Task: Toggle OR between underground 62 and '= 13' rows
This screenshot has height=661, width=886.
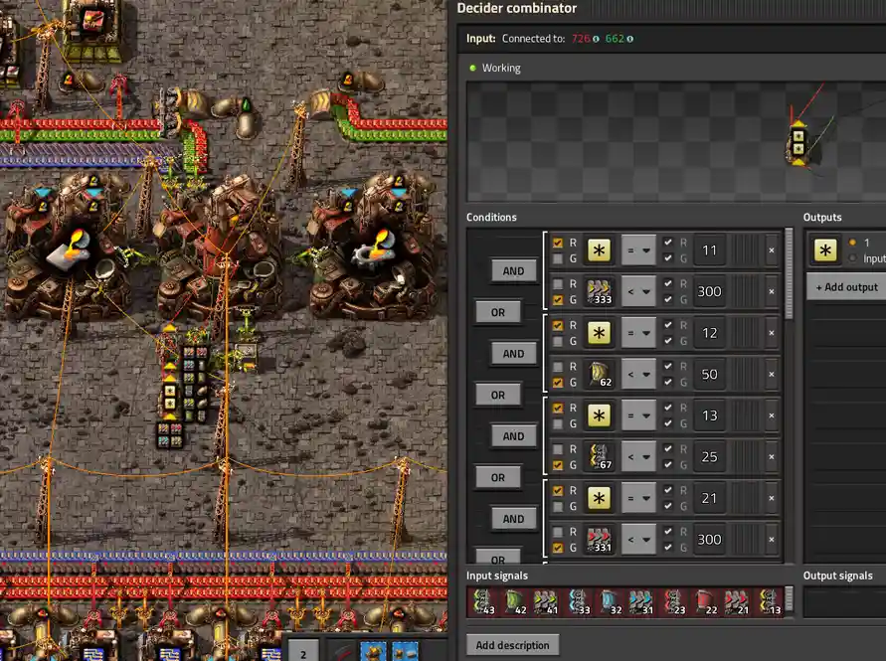Action: [x=498, y=395]
